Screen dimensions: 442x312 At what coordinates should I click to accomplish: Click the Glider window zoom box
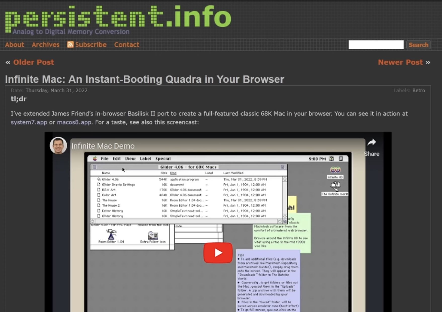[x=283, y=167]
